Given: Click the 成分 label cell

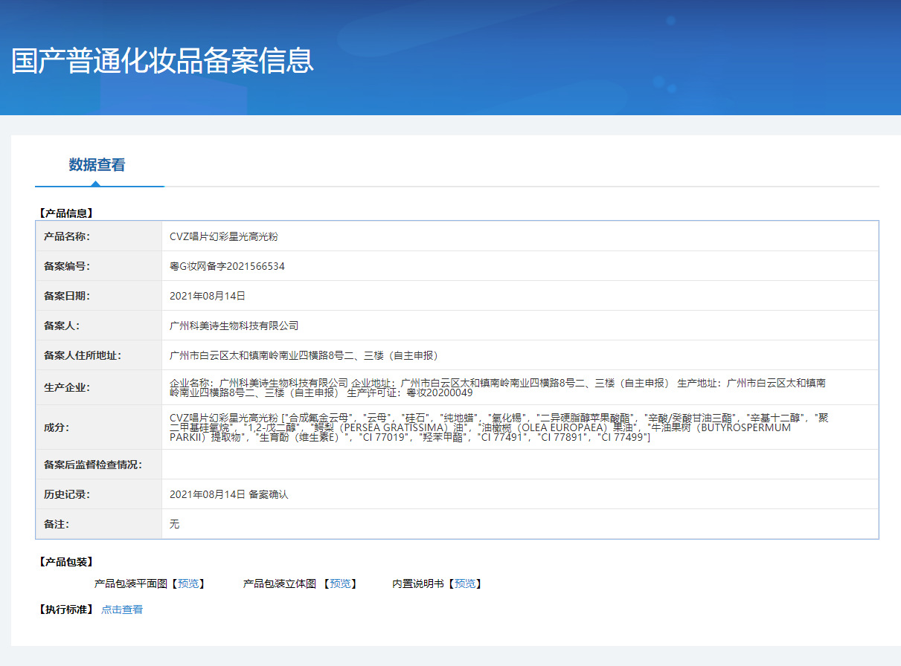Looking at the screenshot, I should pyautogui.click(x=99, y=427).
